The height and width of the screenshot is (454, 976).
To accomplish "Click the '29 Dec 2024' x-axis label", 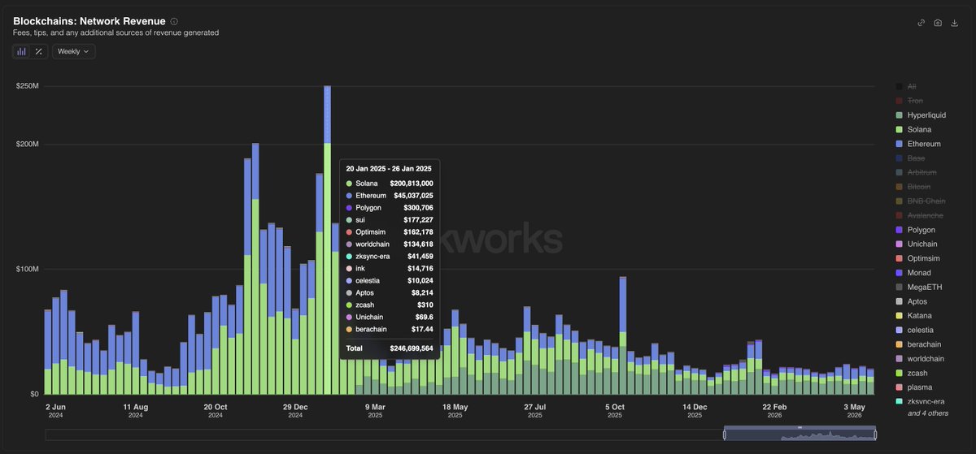I will click(x=295, y=410).
